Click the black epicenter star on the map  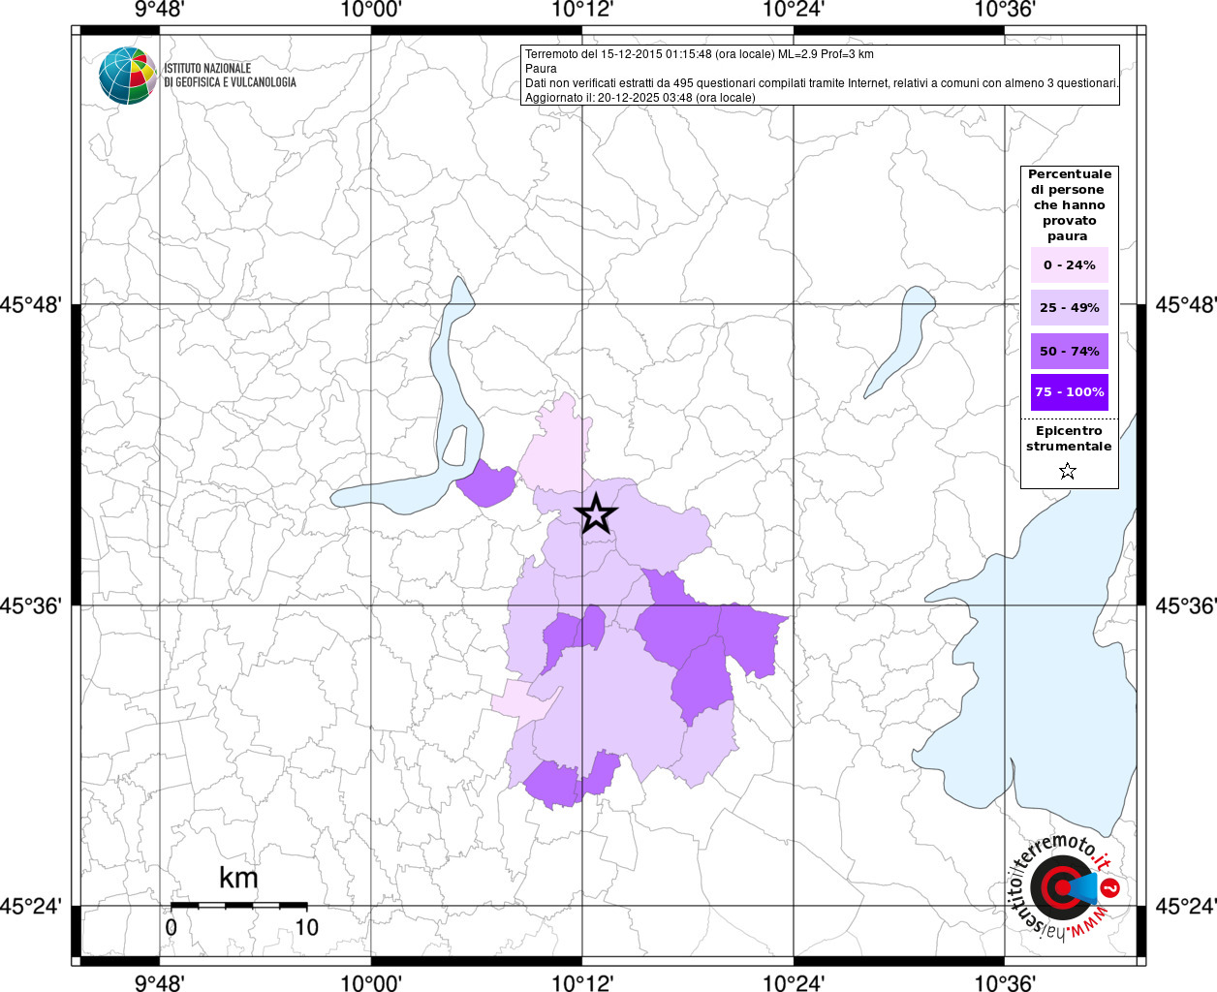[x=595, y=513]
